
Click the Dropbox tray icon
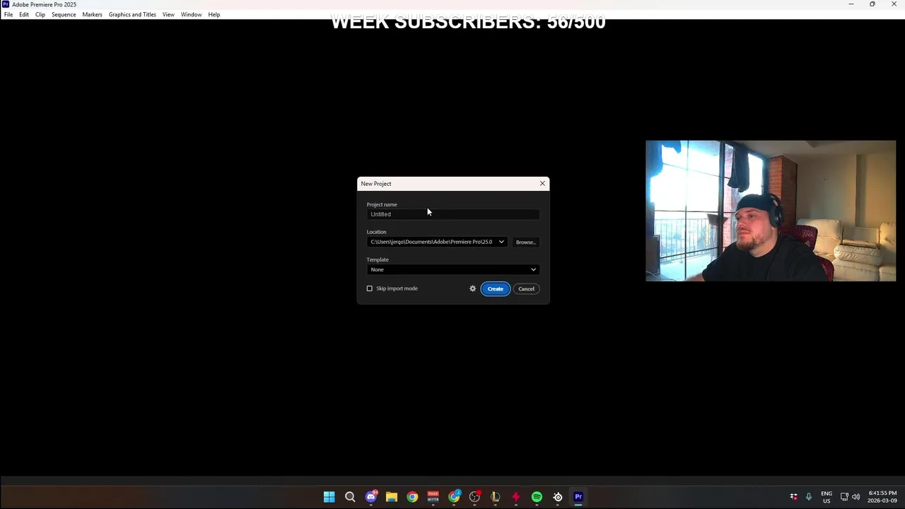[794, 497]
